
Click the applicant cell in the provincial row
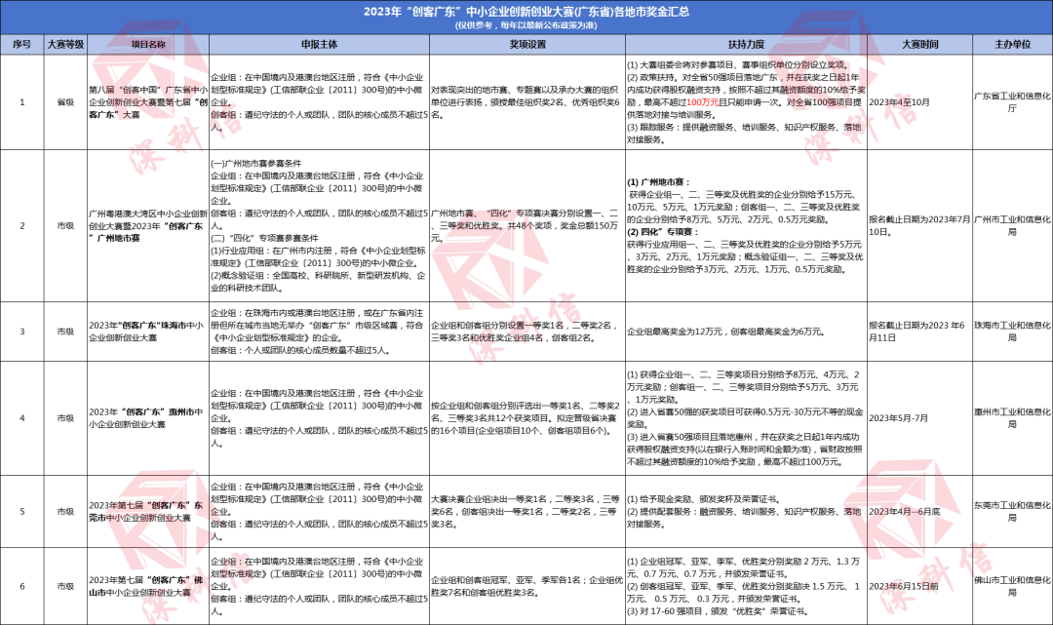(x=319, y=102)
